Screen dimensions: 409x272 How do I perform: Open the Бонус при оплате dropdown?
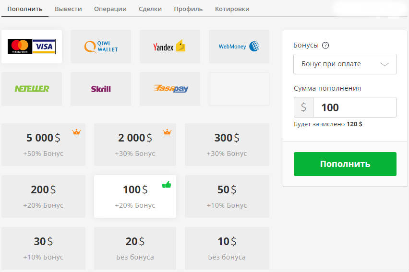coord(345,64)
